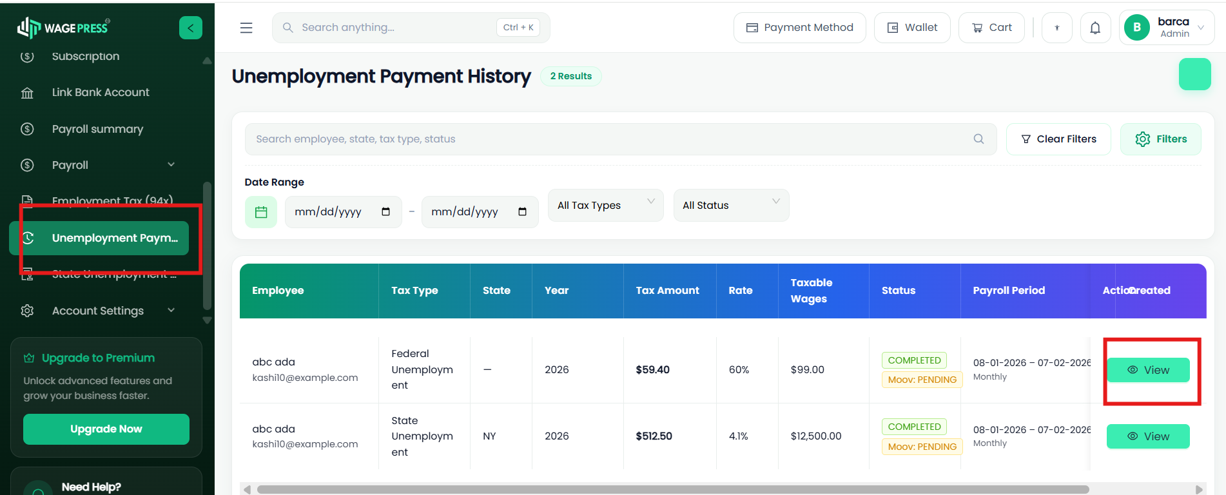Image resolution: width=1226 pixels, height=495 pixels.
Task: Open the notifications bell
Action: pos(1095,28)
